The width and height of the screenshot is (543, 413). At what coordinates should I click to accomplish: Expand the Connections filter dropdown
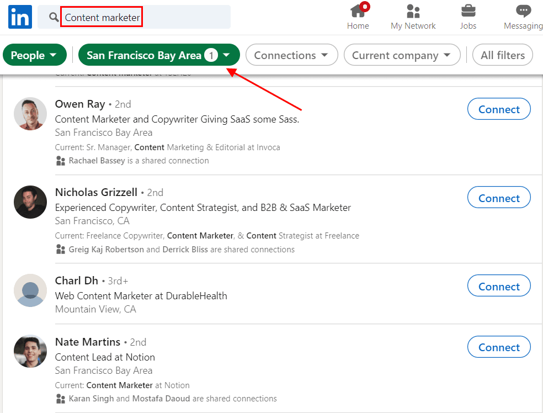291,55
